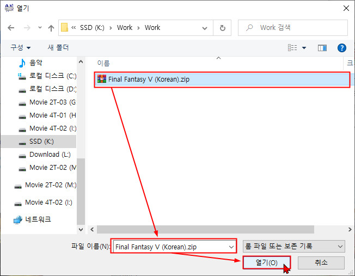Image resolution: width=355 pixels, height=276 pixels.
Task: Select Download (L:) drive
Action: [x=50, y=155]
